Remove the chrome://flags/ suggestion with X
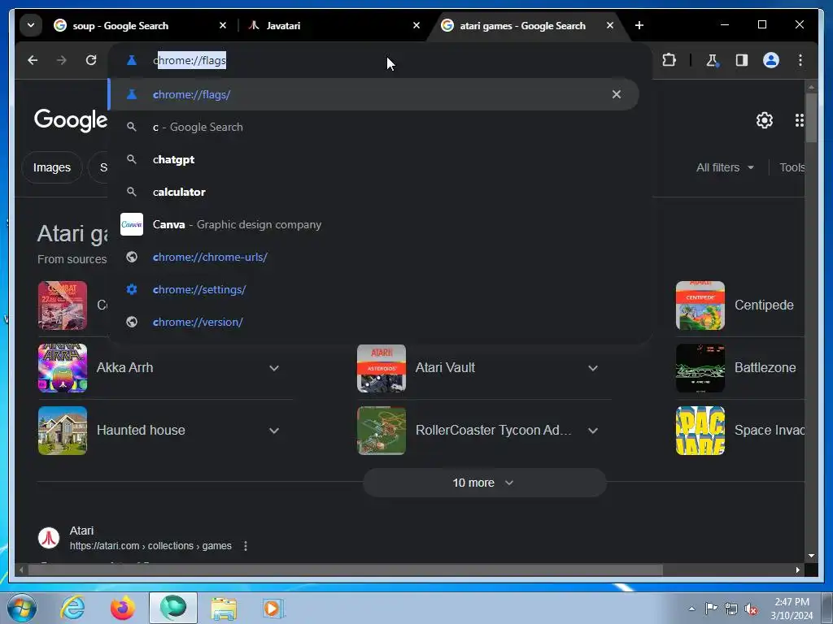 pos(617,94)
